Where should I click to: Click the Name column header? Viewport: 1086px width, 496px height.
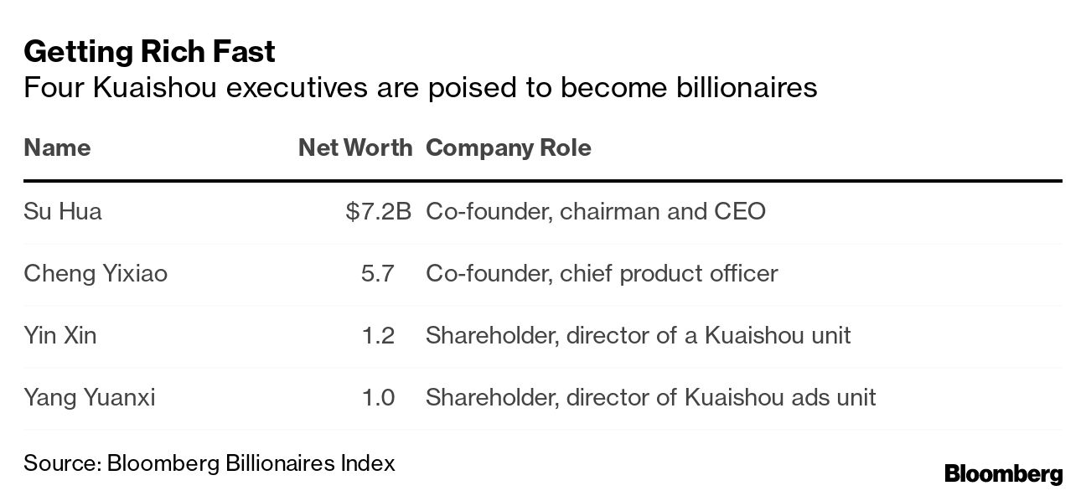(57, 148)
